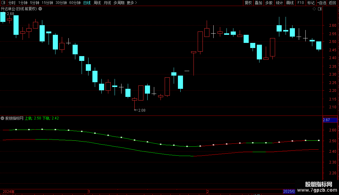This screenshot has width=339, height=195.
Task: Click the 2.68 high price label
Action: [10, 14]
